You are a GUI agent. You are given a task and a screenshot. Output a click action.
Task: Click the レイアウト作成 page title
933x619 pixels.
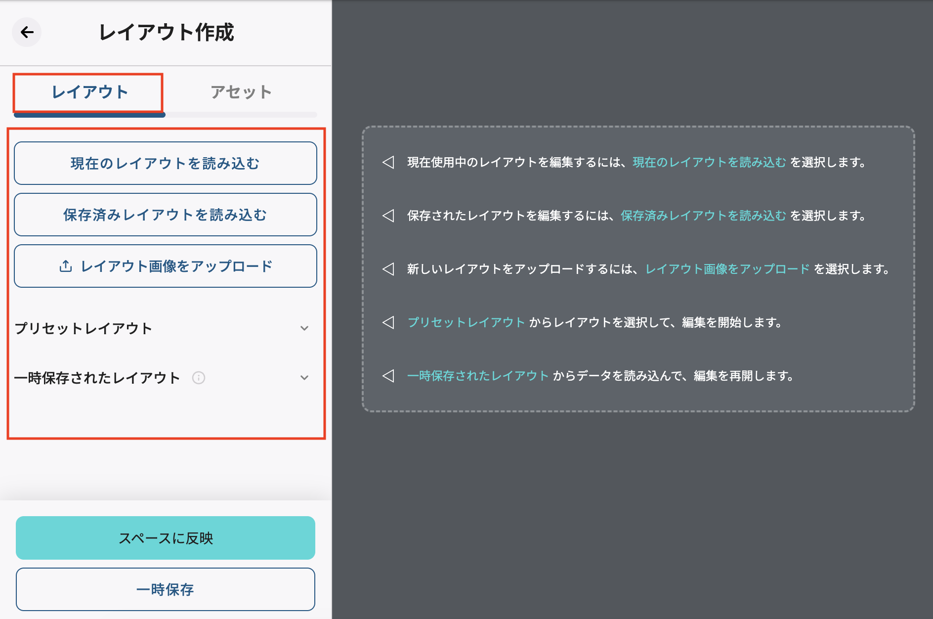tap(166, 33)
